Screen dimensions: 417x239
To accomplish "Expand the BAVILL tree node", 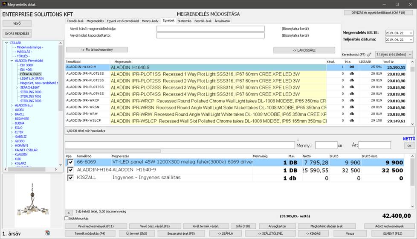I will point(12,114).
